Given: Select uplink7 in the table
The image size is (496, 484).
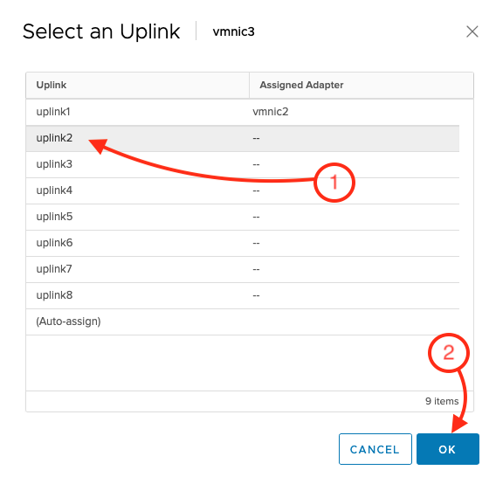Looking at the screenshot, I should [x=243, y=269].
